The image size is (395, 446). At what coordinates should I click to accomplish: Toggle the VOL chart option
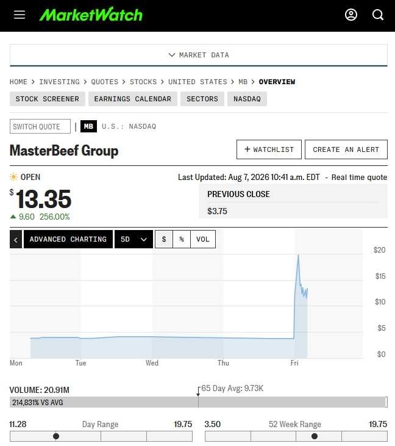(202, 239)
